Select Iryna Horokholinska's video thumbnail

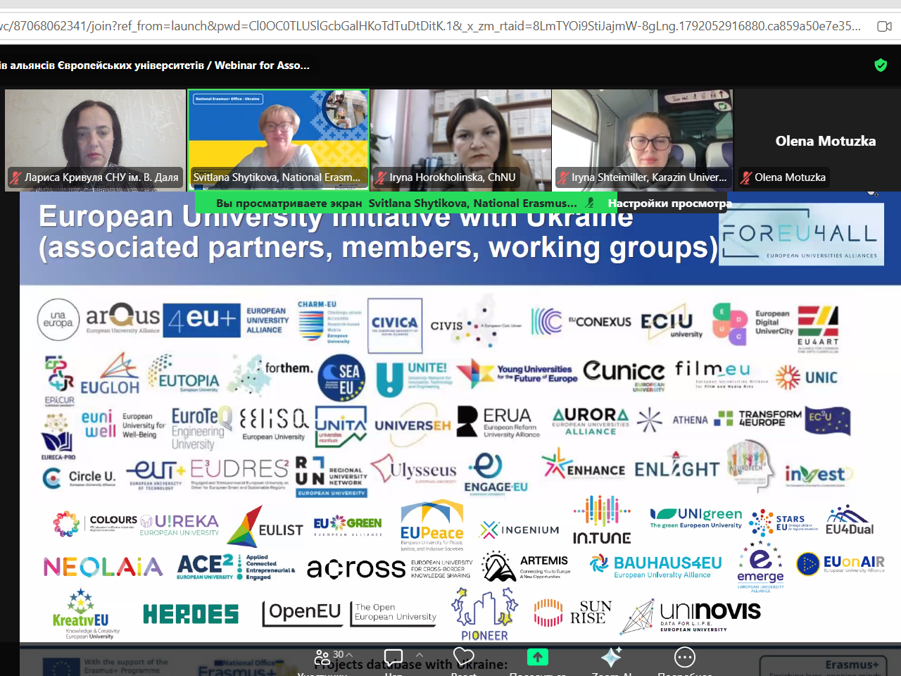pyautogui.click(x=460, y=139)
